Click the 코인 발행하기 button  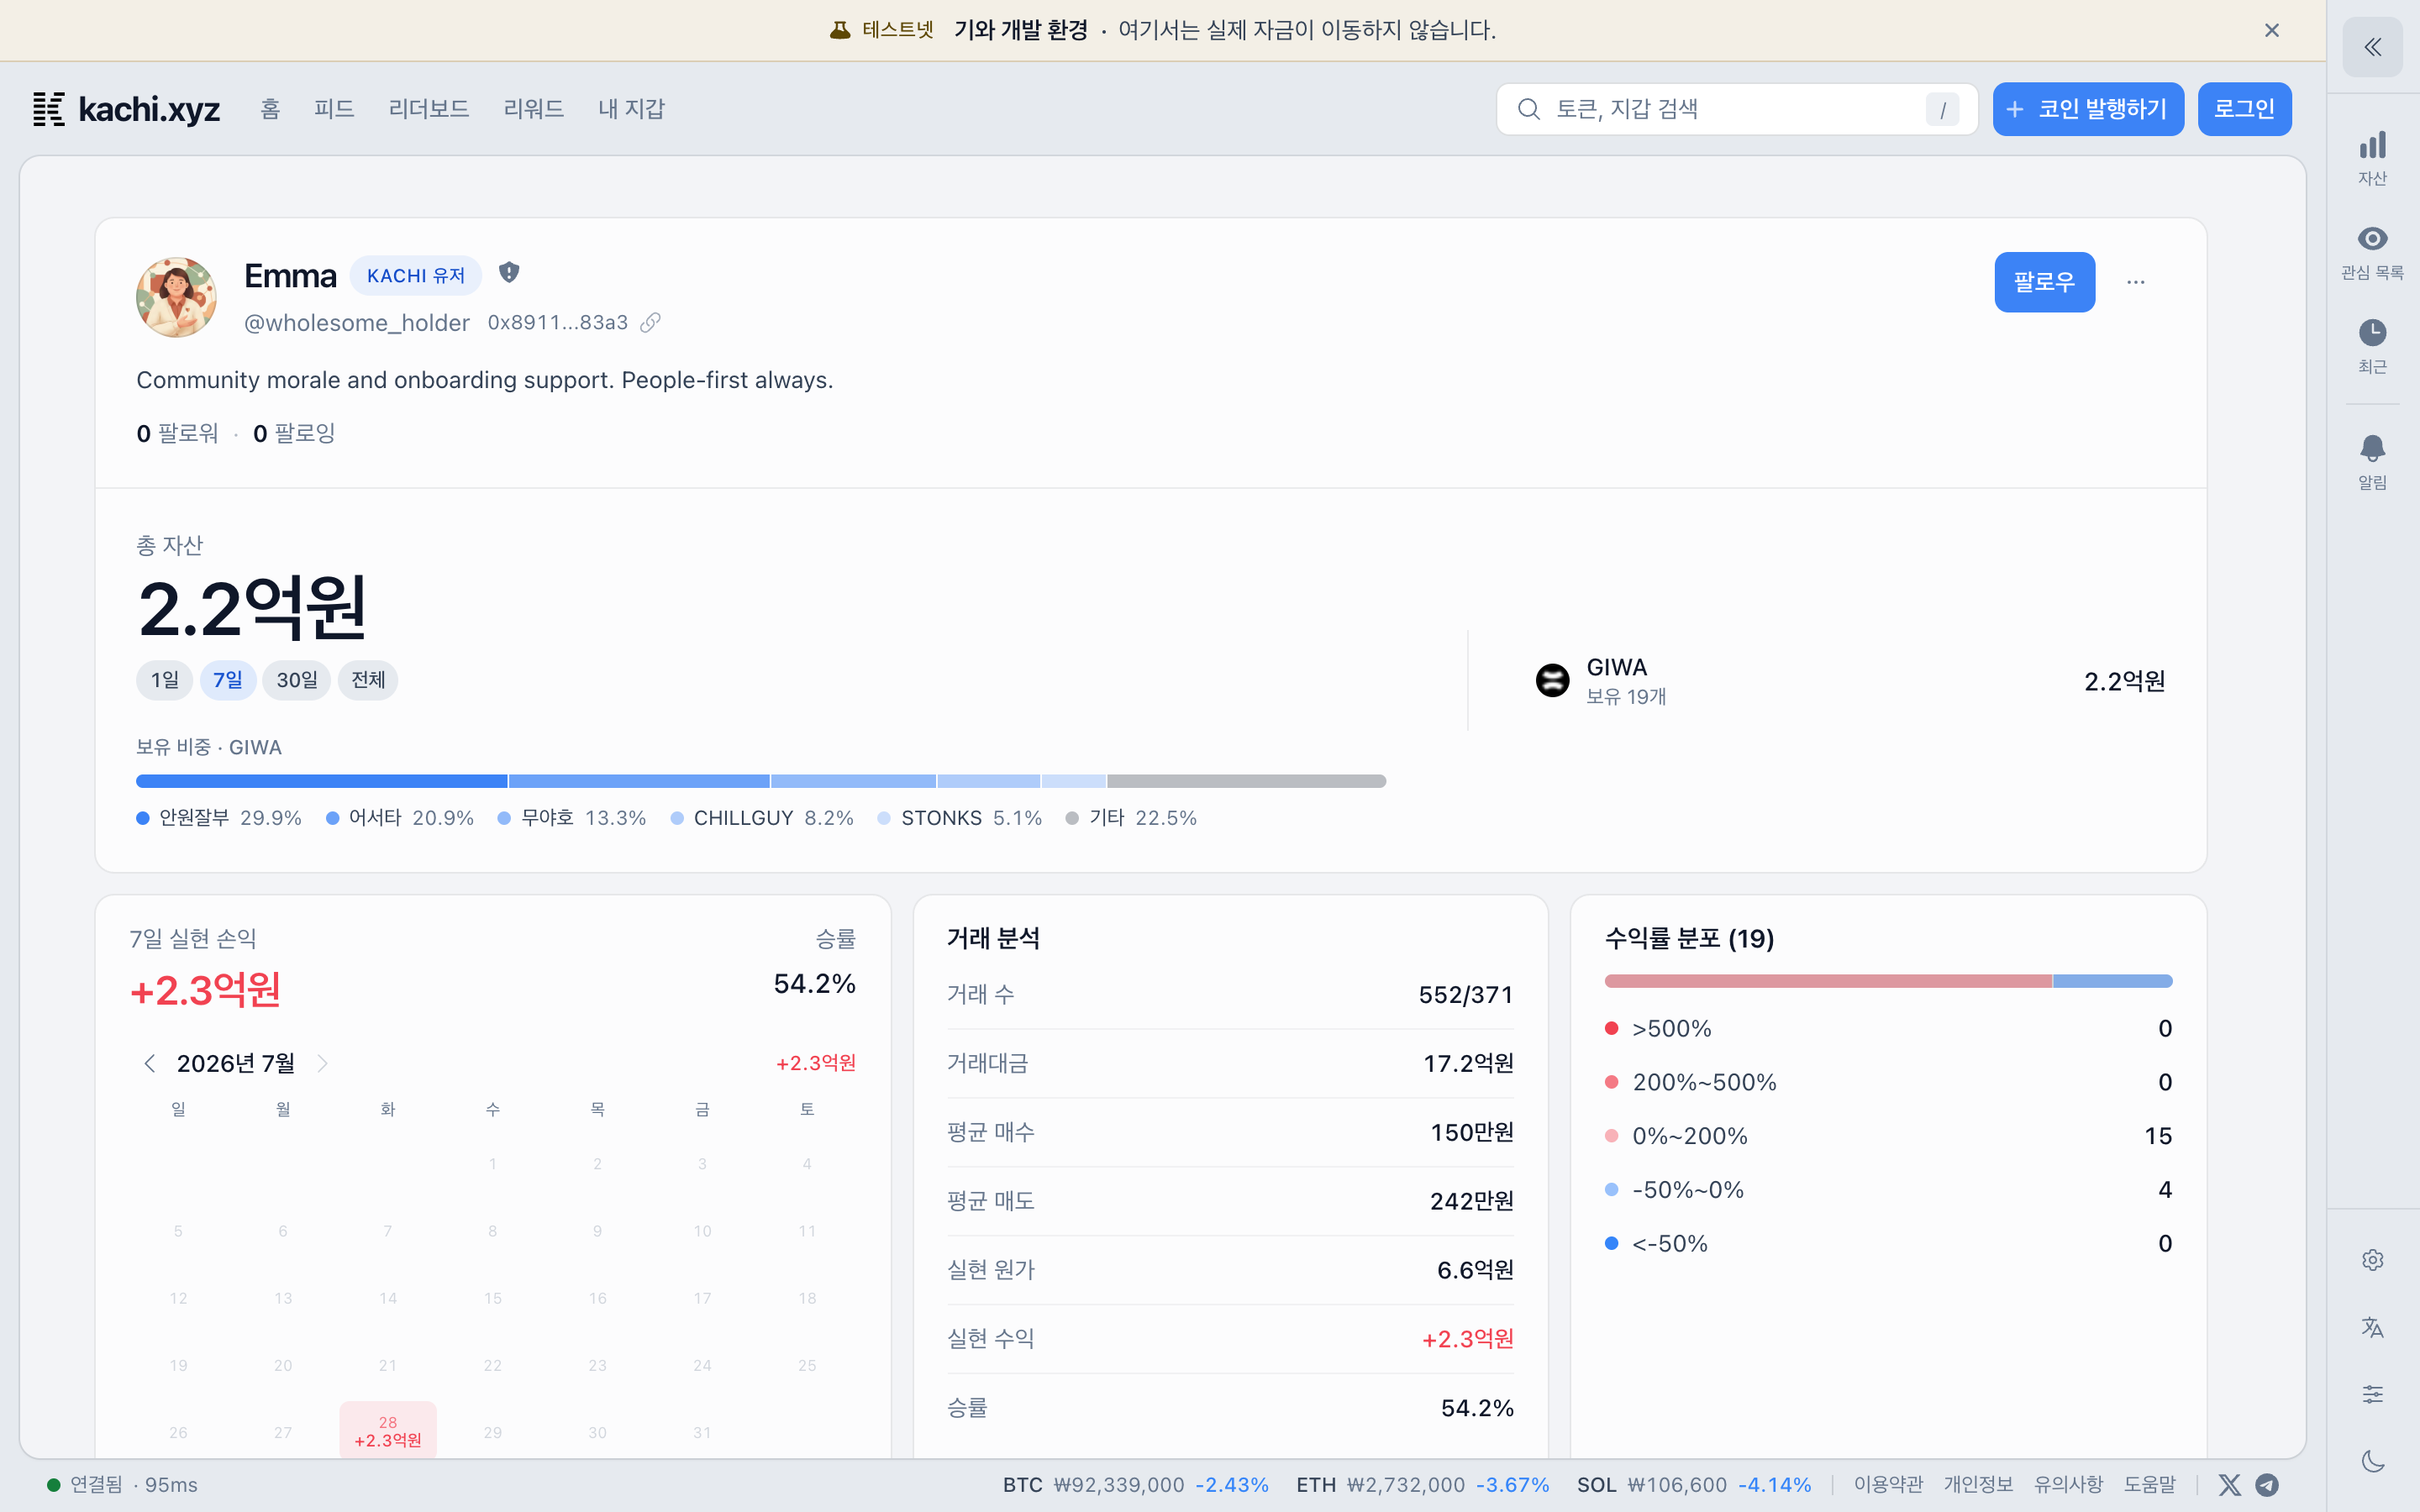coord(2088,109)
